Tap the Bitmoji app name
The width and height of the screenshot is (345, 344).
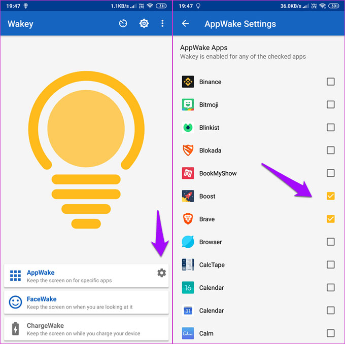(209, 105)
